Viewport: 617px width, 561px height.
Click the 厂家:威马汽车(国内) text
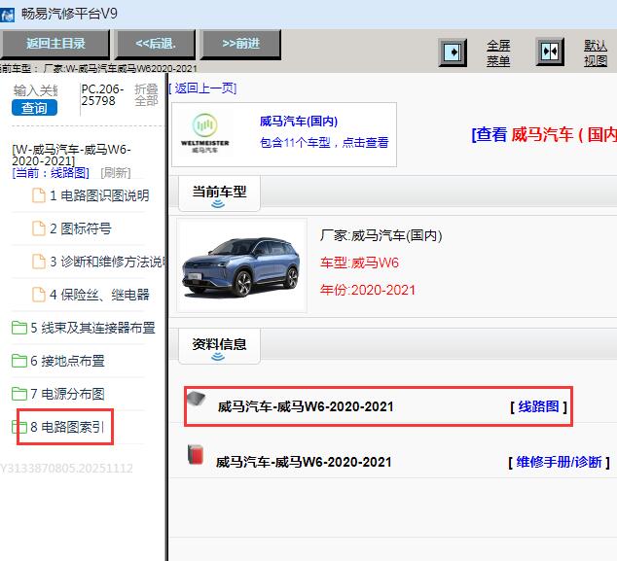click(381, 235)
